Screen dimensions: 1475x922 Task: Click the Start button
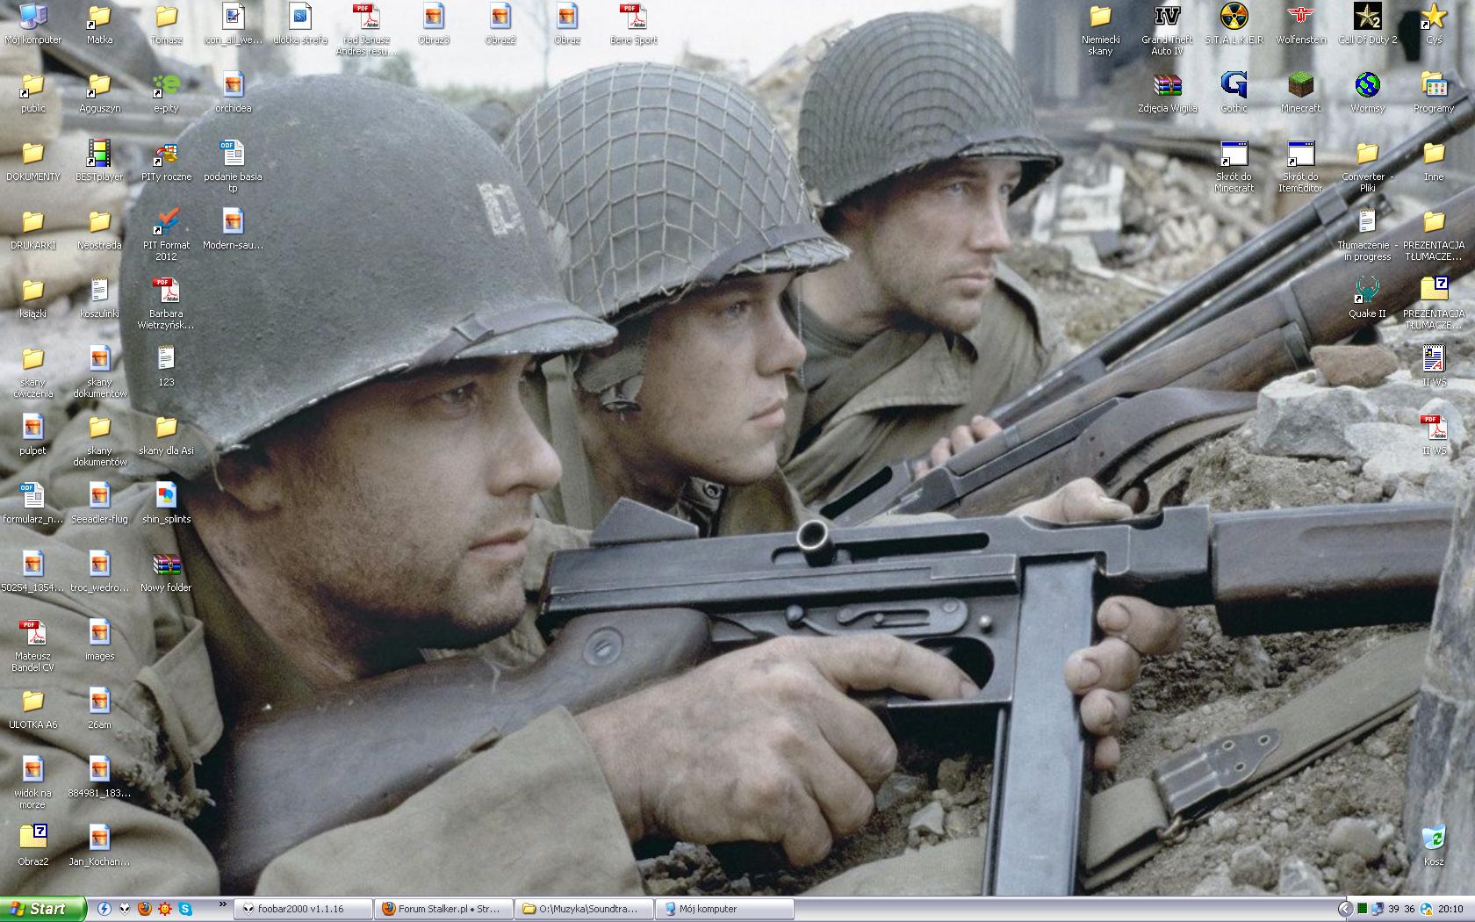[43, 909]
